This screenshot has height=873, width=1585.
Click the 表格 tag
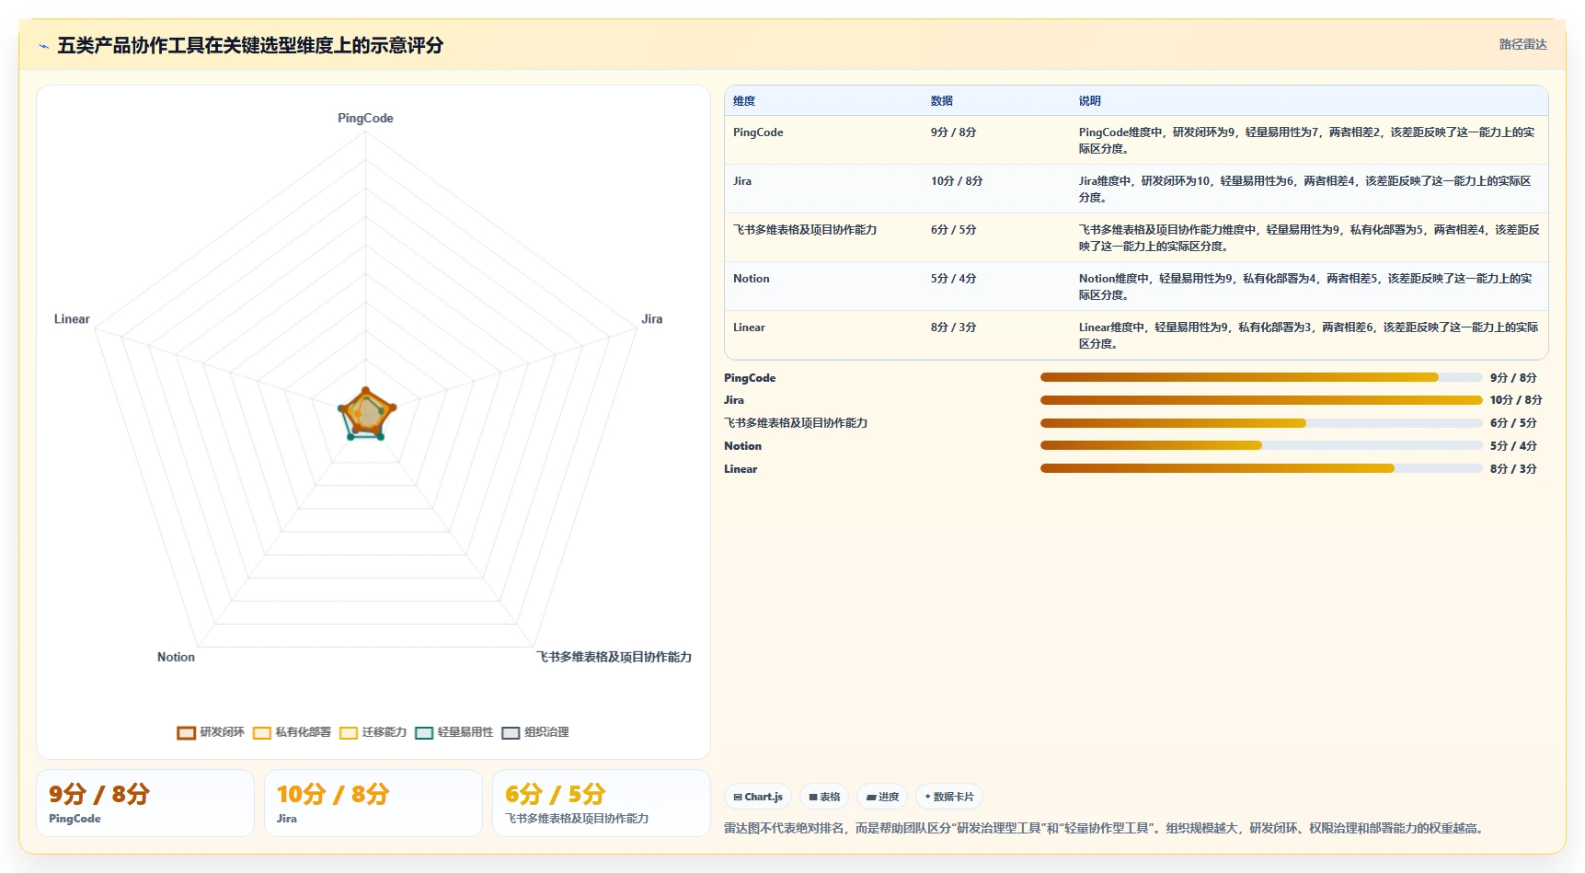[824, 797]
